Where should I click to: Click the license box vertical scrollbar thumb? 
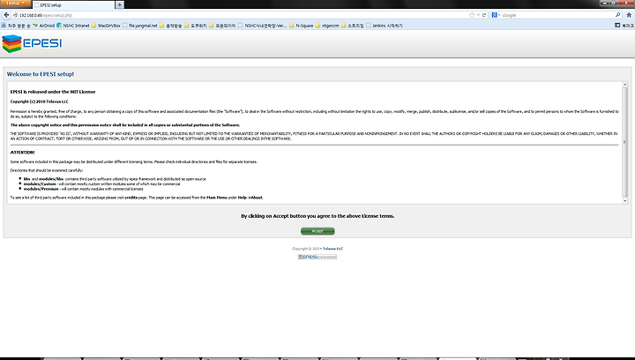[x=625, y=141]
